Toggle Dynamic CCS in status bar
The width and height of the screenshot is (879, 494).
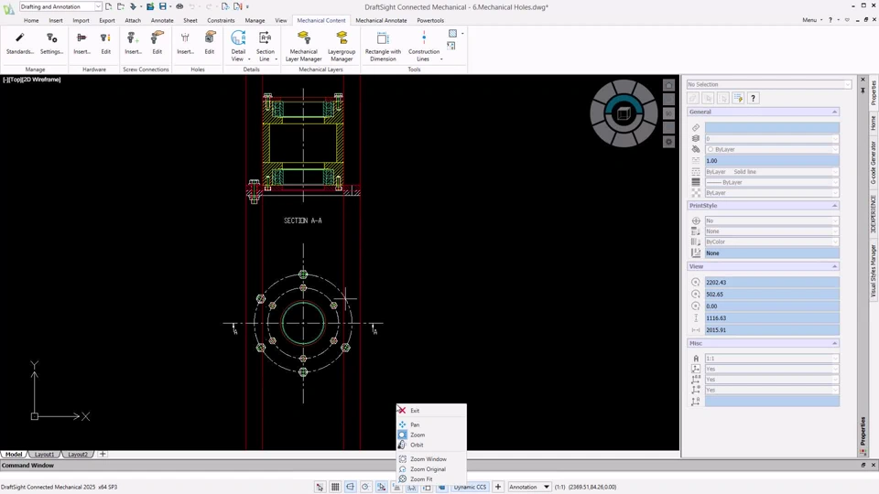pyautogui.click(x=470, y=487)
